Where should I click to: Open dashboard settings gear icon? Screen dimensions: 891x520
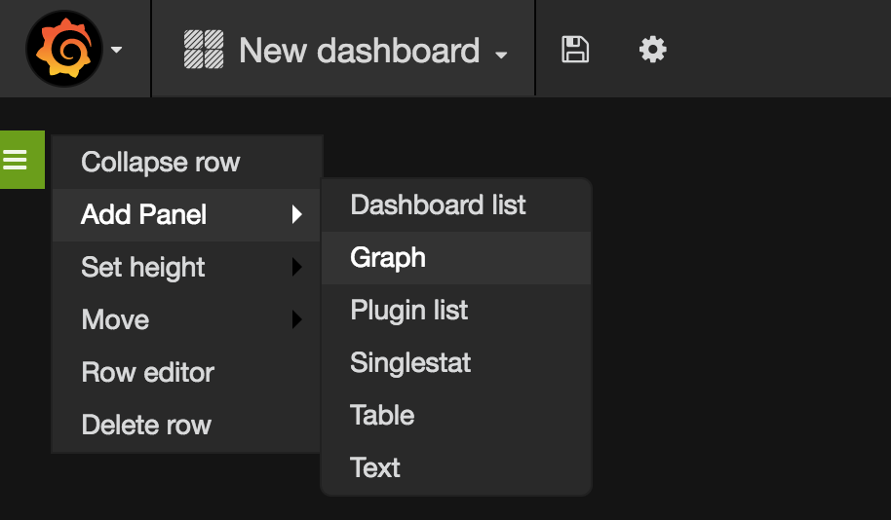click(x=652, y=50)
